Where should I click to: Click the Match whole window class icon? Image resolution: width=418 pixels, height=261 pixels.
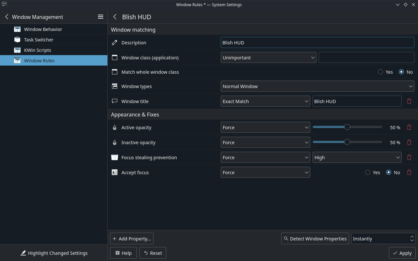115,72
